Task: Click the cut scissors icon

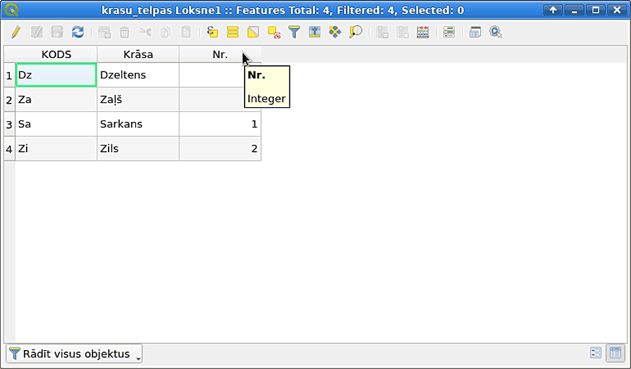Action: 145,32
